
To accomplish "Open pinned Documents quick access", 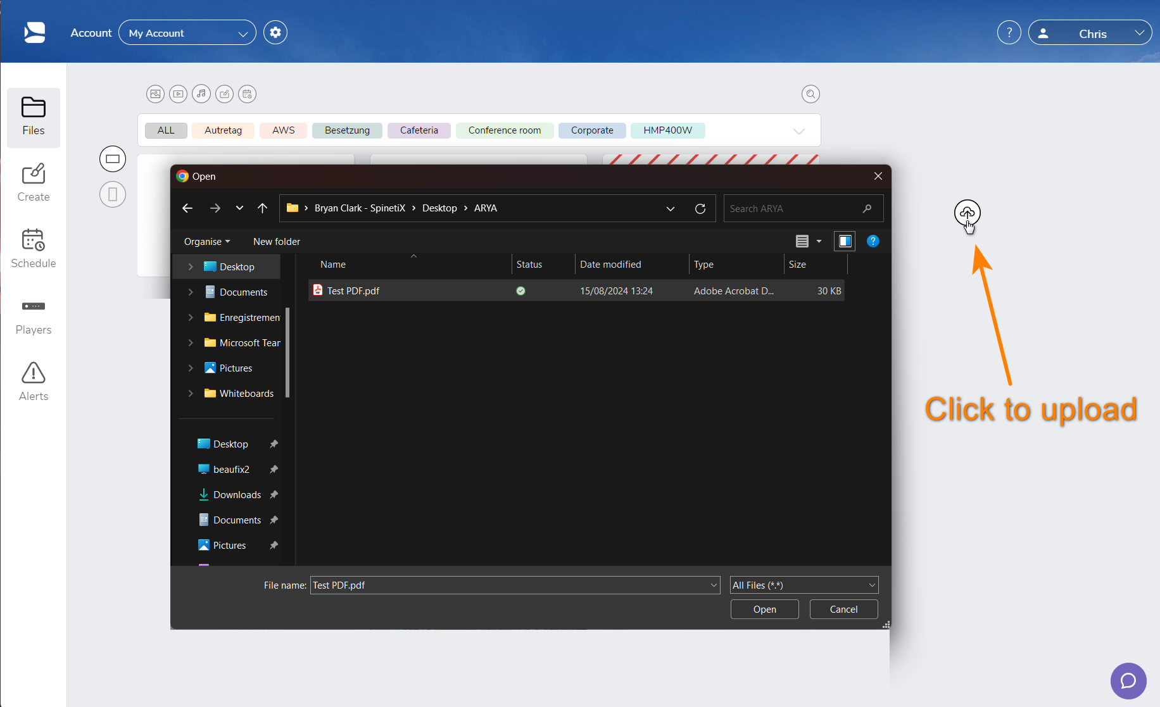I will (237, 520).
